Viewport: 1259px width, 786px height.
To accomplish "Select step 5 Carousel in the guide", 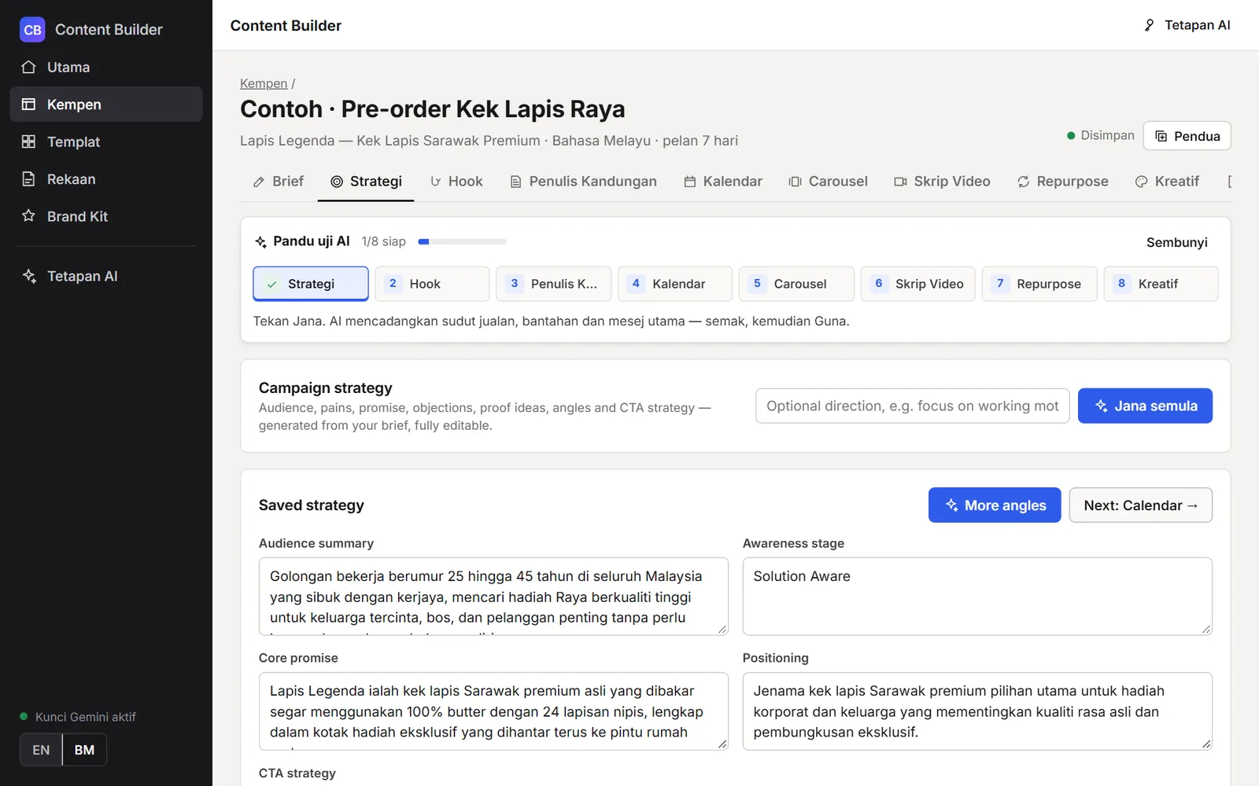I will coord(796,284).
